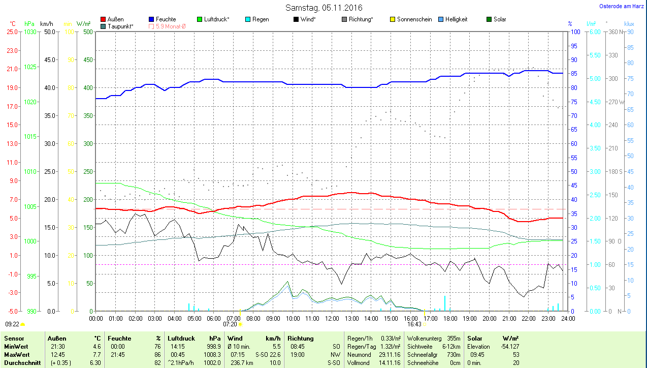
Task: Click the Helligkeit legend square
Action: click(x=441, y=19)
